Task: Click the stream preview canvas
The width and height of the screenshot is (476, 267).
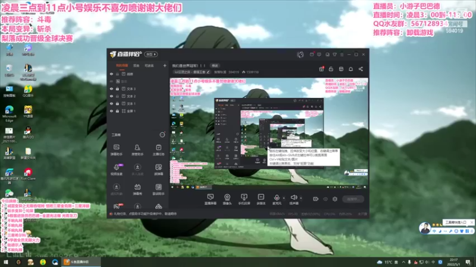Action: [269, 134]
